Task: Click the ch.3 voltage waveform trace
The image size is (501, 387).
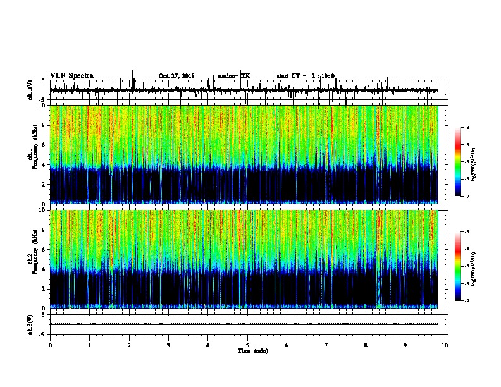Action: 244,324
